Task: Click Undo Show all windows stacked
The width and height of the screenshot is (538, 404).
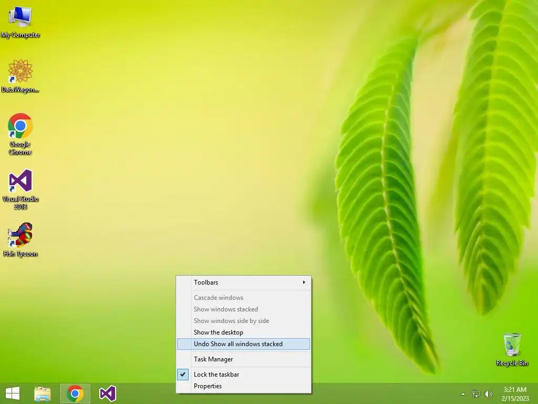Action: [x=244, y=344]
